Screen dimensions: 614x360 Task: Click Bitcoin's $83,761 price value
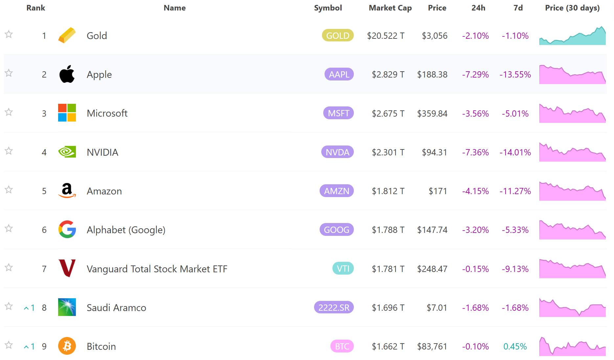(432, 347)
